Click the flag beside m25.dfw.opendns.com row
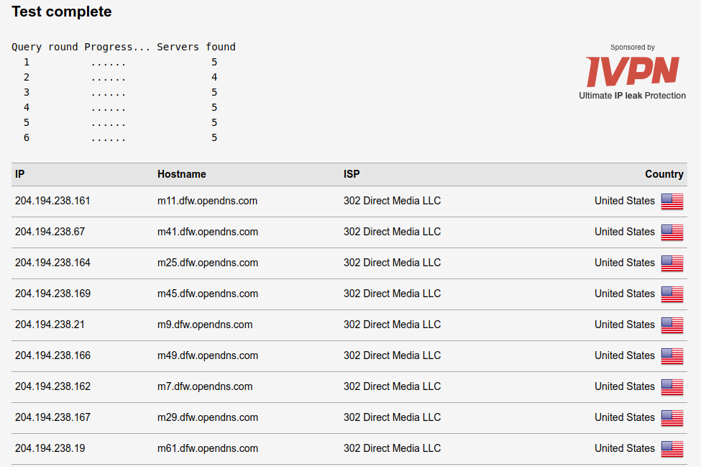Image resolution: width=701 pixels, height=467 pixels. (672, 263)
